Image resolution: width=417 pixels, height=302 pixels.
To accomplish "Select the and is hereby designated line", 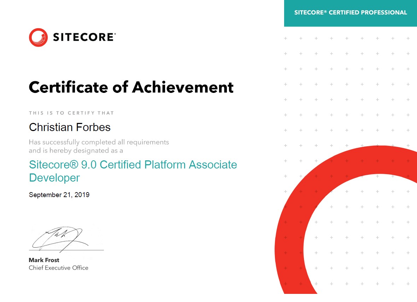I will 76,151.
